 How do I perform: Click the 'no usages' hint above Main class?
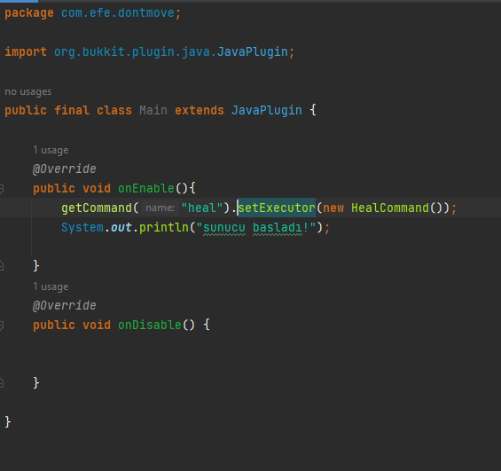[27, 91]
